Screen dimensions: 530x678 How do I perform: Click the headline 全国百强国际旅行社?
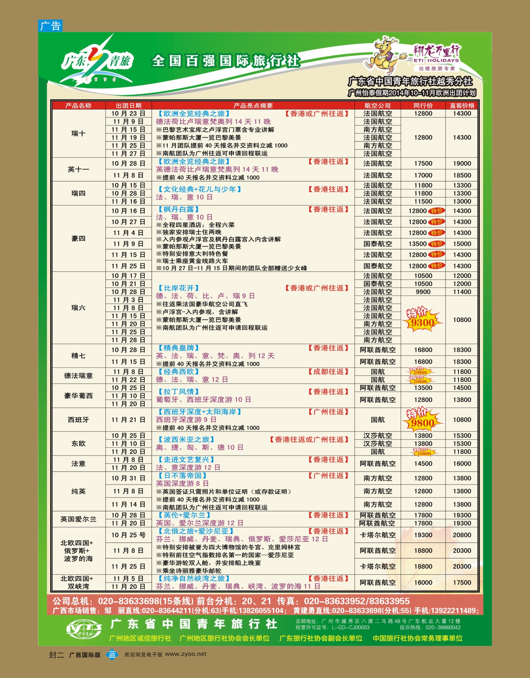226,61
